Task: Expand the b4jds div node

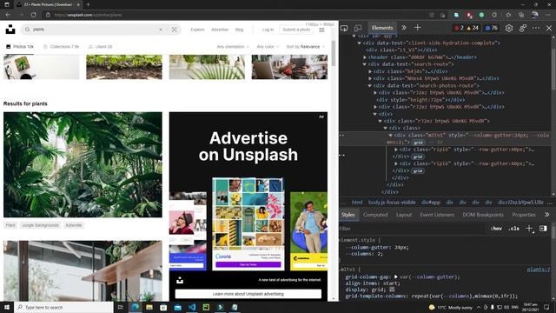Action: [370, 71]
